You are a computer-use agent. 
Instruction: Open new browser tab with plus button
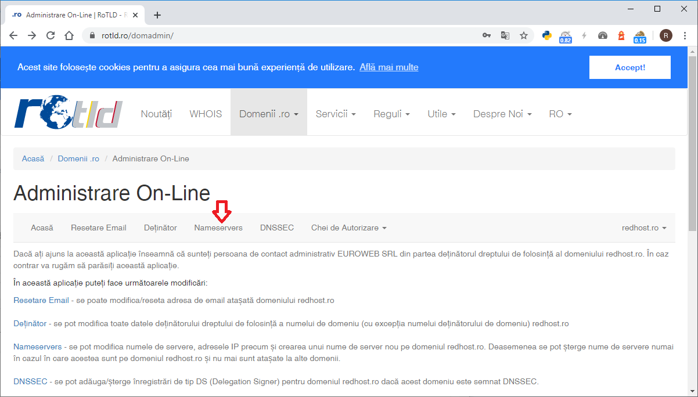click(157, 15)
